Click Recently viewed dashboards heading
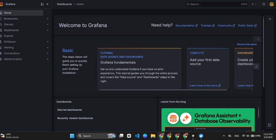 [x=75, y=118]
